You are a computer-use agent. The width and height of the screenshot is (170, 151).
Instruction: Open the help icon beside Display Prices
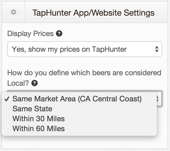tap(59, 33)
